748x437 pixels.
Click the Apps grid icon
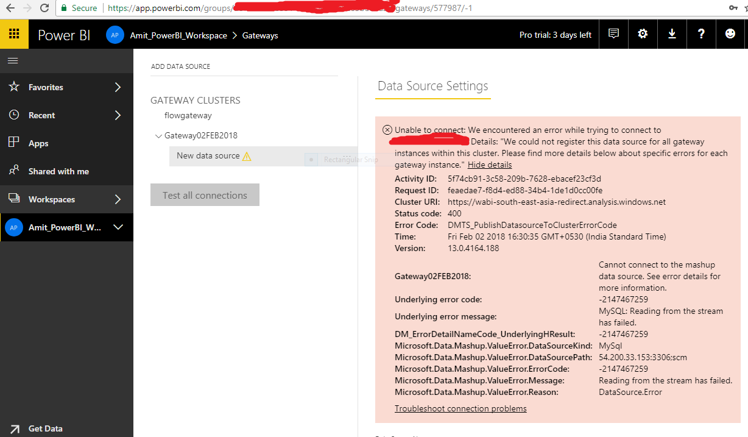[x=14, y=143]
